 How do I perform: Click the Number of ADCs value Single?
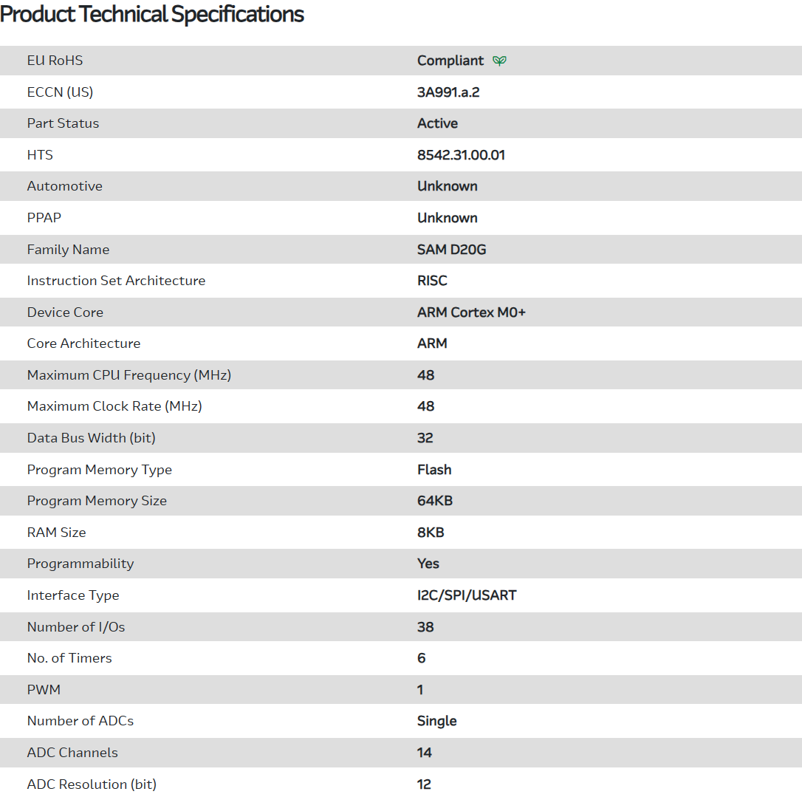click(x=437, y=721)
